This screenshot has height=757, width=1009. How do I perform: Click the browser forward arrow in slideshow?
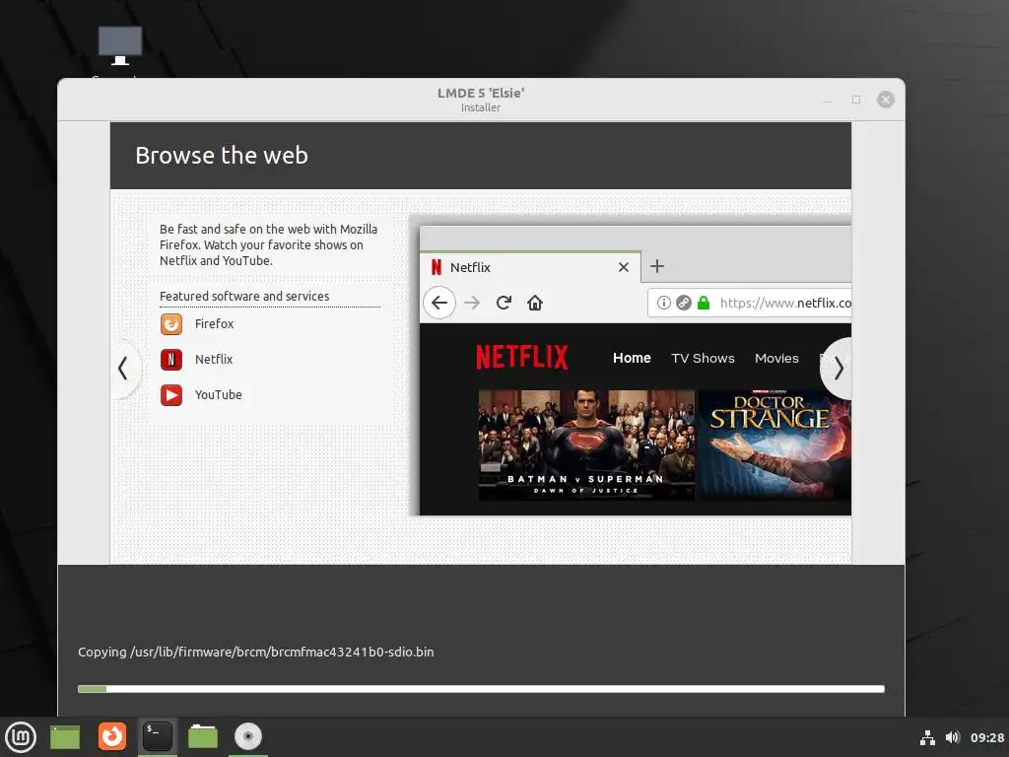coord(472,303)
